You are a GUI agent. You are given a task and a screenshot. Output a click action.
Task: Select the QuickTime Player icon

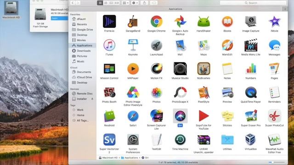coord(251,93)
